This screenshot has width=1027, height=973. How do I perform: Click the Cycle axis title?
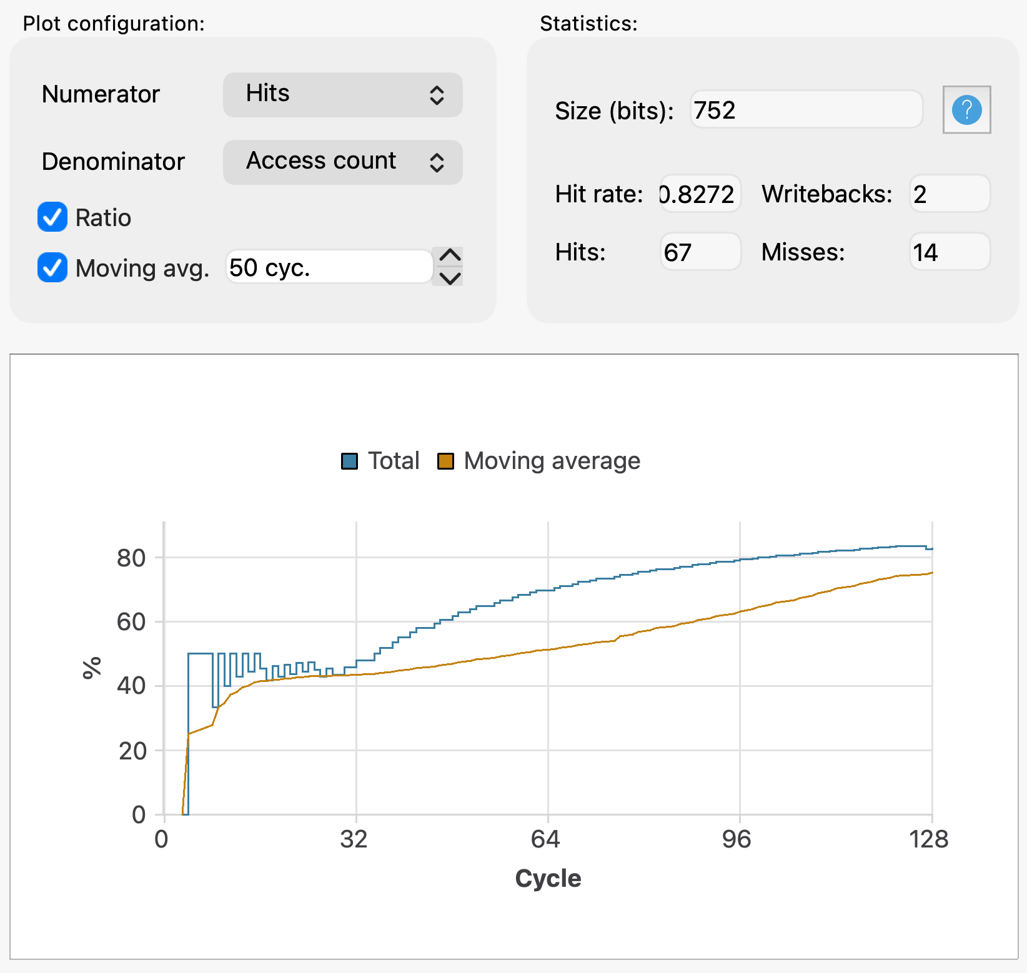(548, 878)
